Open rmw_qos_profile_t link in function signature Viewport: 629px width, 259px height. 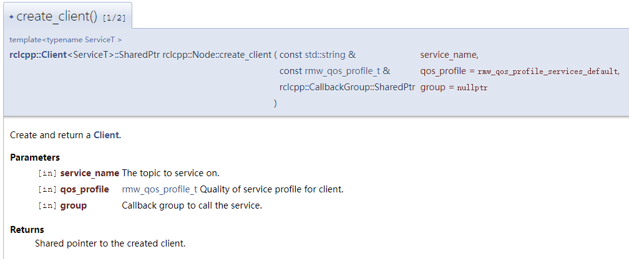click(x=343, y=71)
